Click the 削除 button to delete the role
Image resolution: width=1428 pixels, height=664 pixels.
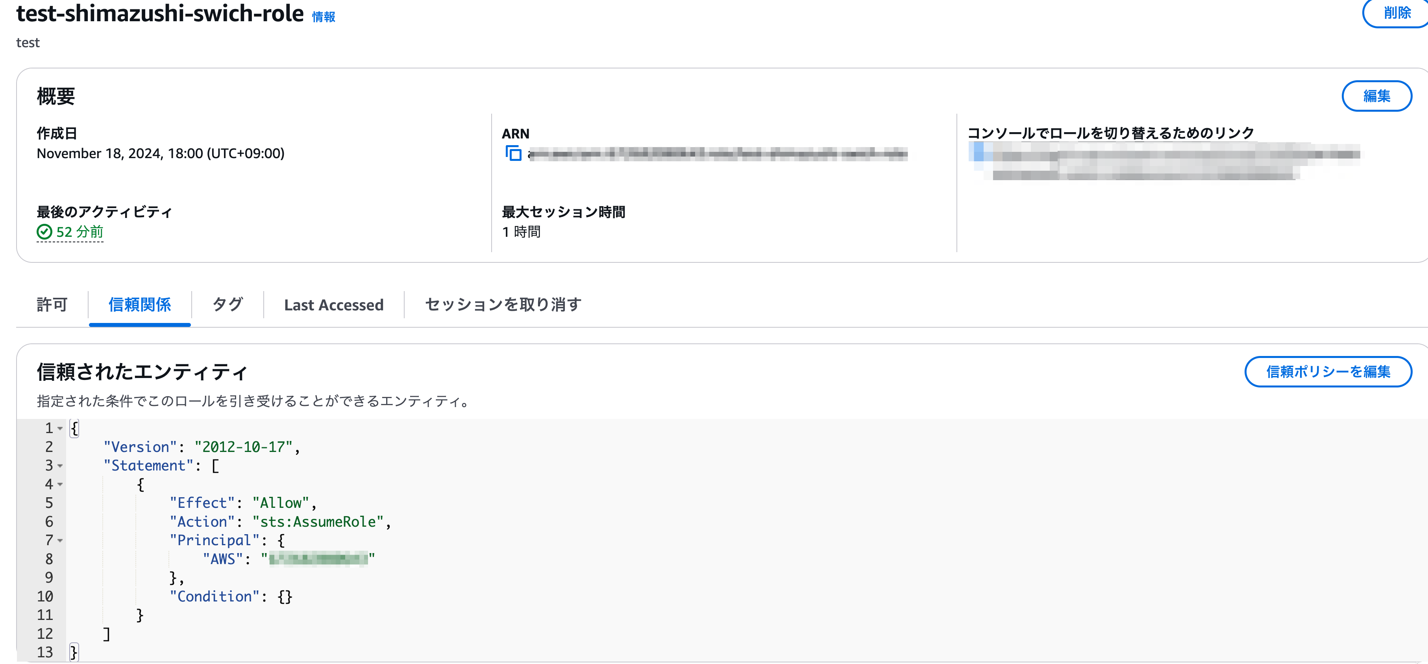coord(1395,13)
